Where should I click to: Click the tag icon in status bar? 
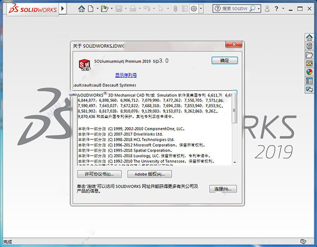pos(303,242)
